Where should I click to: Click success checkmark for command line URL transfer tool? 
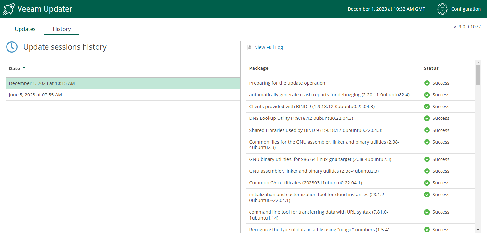(x=427, y=212)
